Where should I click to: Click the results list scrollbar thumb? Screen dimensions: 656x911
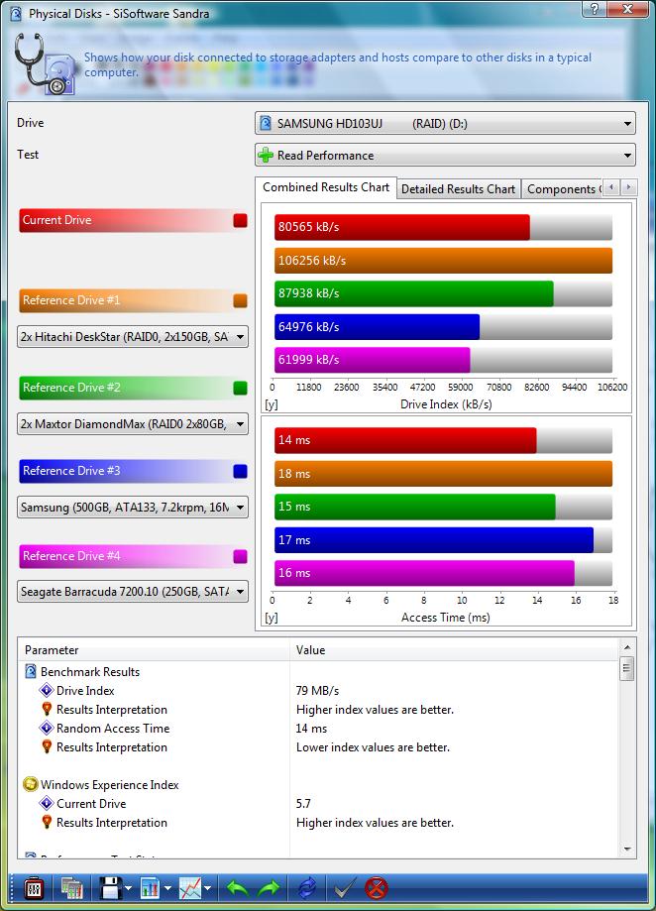click(627, 668)
